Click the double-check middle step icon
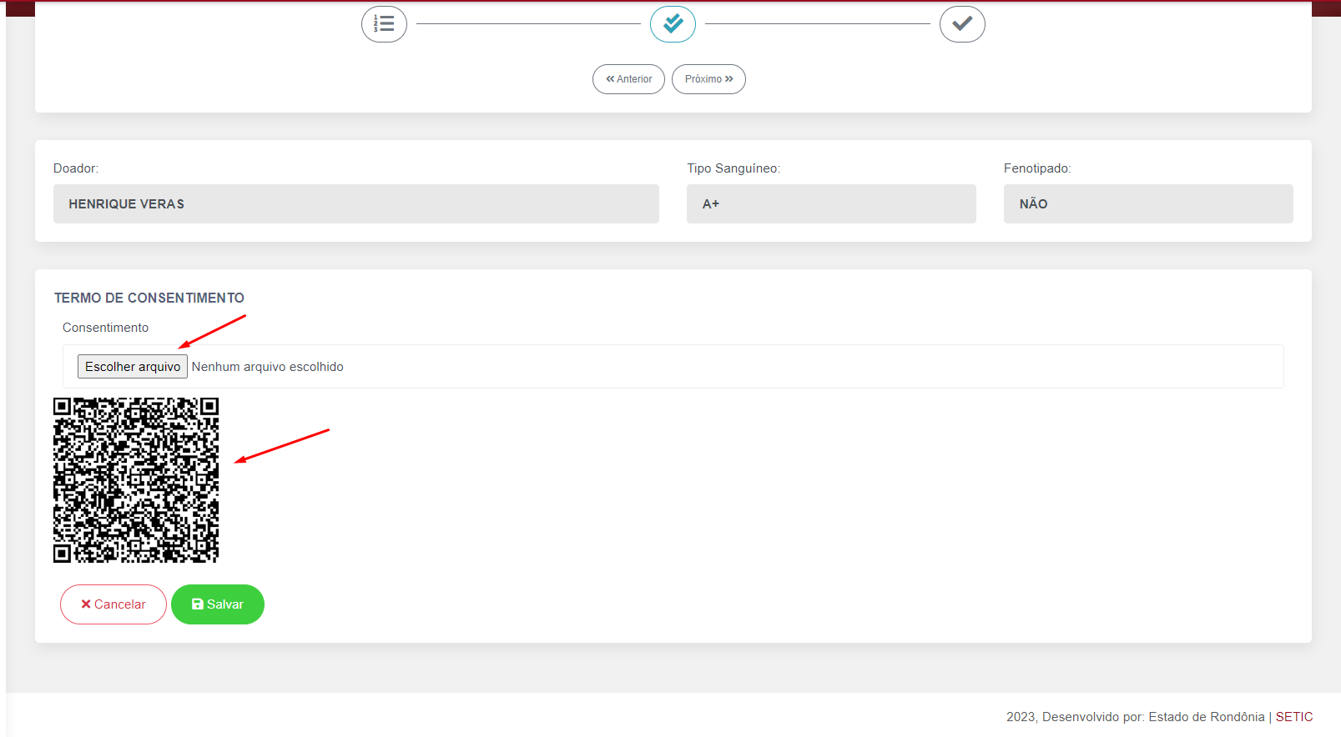The height and width of the screenshot is (737, 1341). (673, 24)
